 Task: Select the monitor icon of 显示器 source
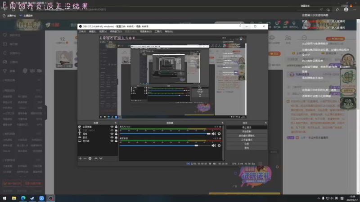point(80,141)
